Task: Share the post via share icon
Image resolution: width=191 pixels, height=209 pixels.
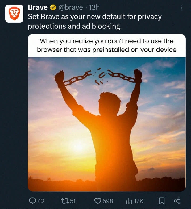Action: tap(177, 201)
